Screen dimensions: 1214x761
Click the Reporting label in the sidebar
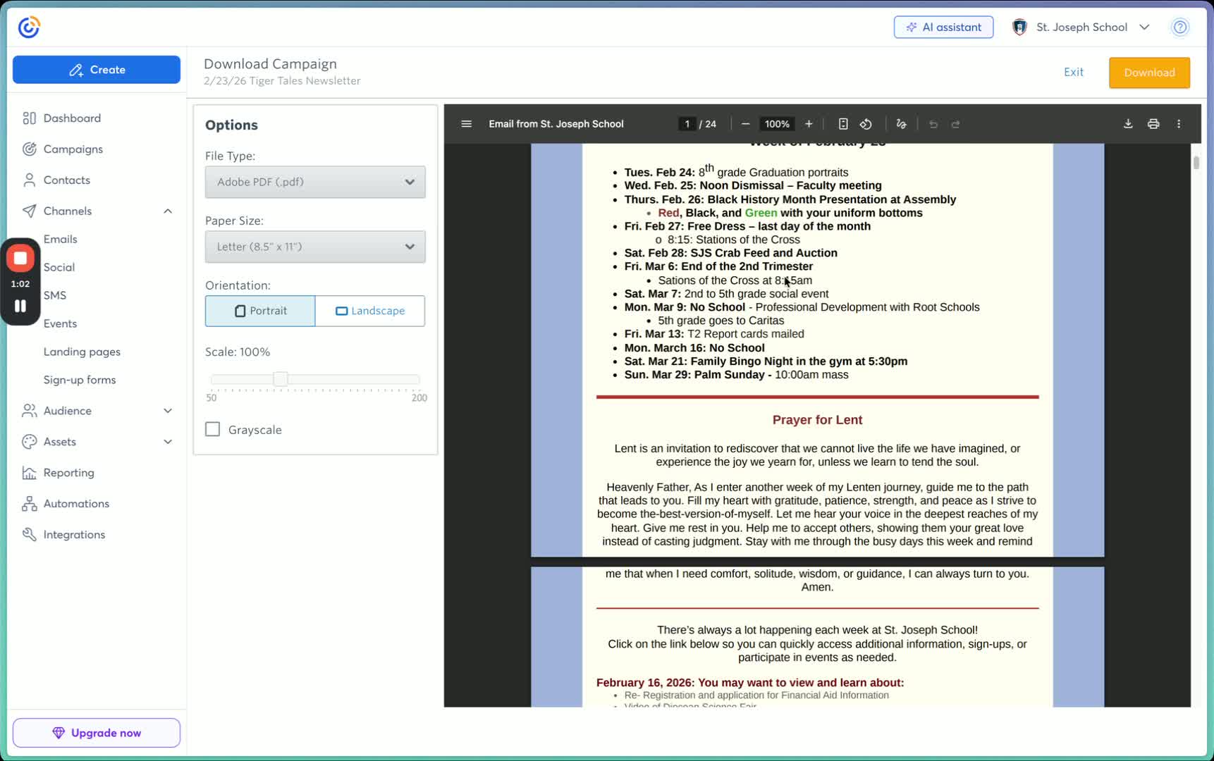(x=69, y=473)
